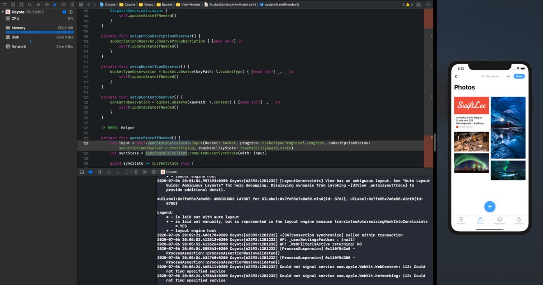543x285 pixels.
Task: Open the Issue navigator warning triangle
Action: pos(39,4)
